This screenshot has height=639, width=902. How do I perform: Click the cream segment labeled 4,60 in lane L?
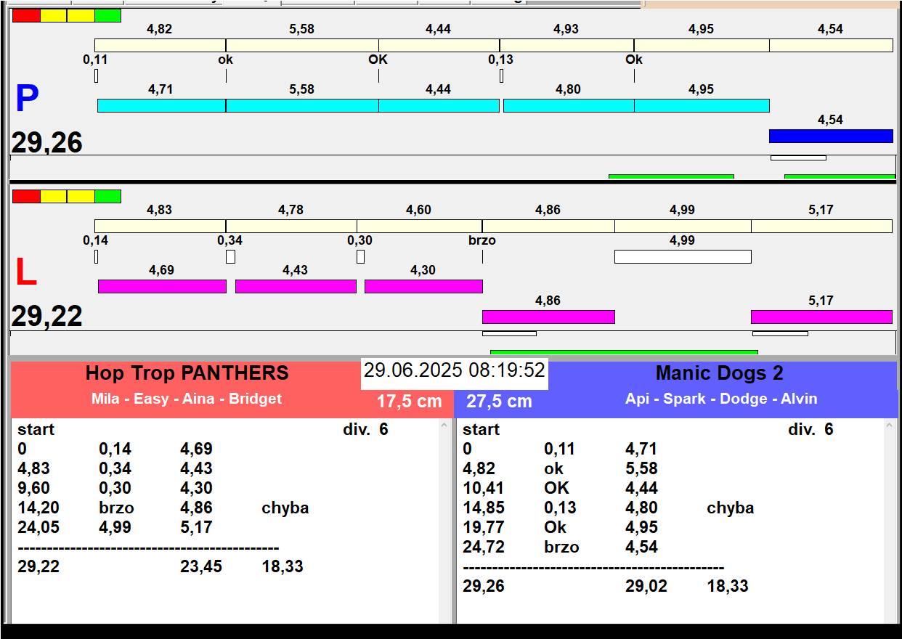click(419, 226)
